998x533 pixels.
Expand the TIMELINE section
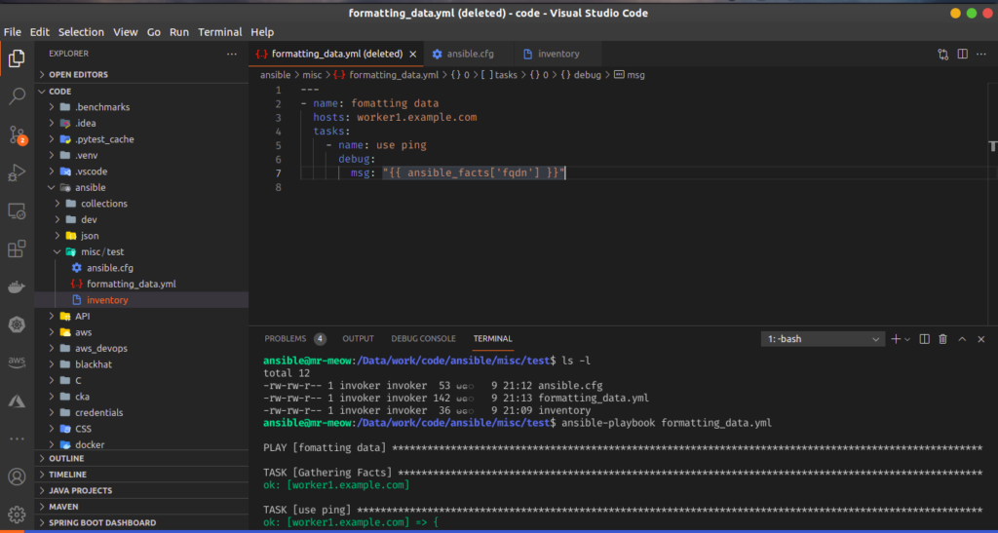(141, 475)
